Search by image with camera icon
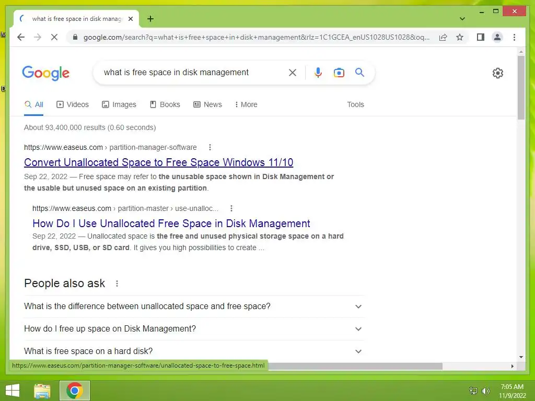Viewport: 535px width, 401px height. (339, 72)
